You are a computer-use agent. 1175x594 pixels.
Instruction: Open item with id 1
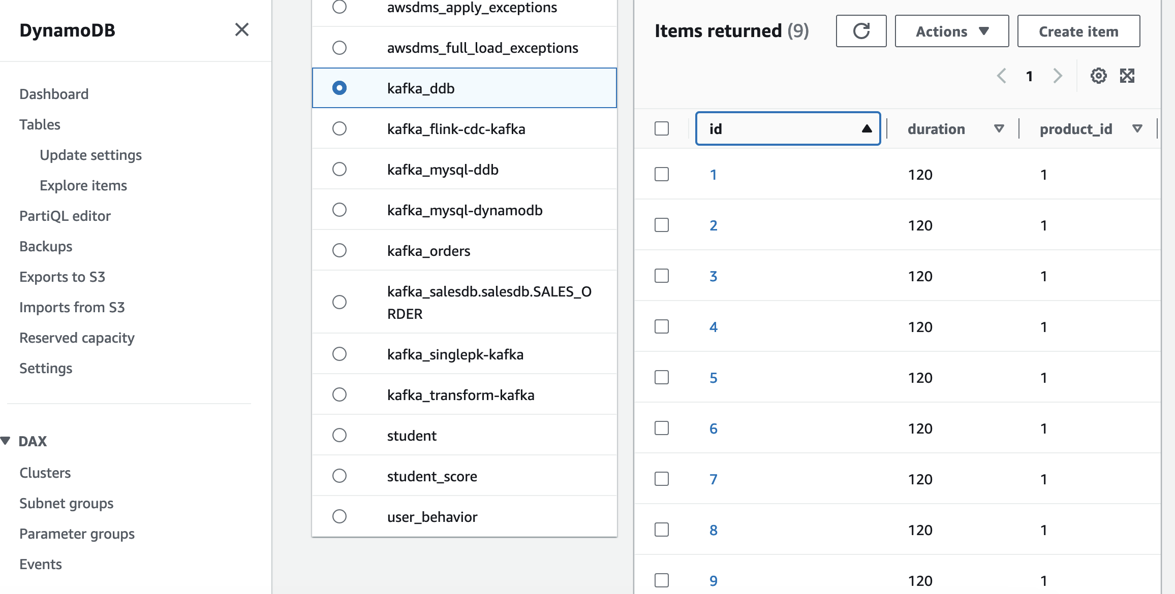pyautogui.click(x=714, y=175)
